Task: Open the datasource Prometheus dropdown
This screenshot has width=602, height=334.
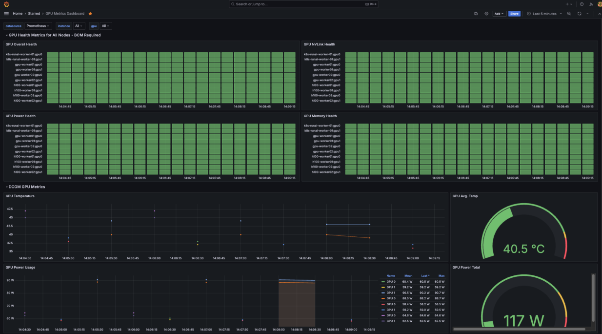Action: (x=38, y=26)
